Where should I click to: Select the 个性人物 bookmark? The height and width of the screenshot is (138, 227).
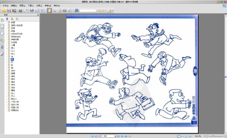click(15, 102)
